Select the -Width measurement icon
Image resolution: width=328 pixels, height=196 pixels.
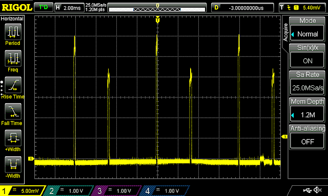(x=13, y=164)
